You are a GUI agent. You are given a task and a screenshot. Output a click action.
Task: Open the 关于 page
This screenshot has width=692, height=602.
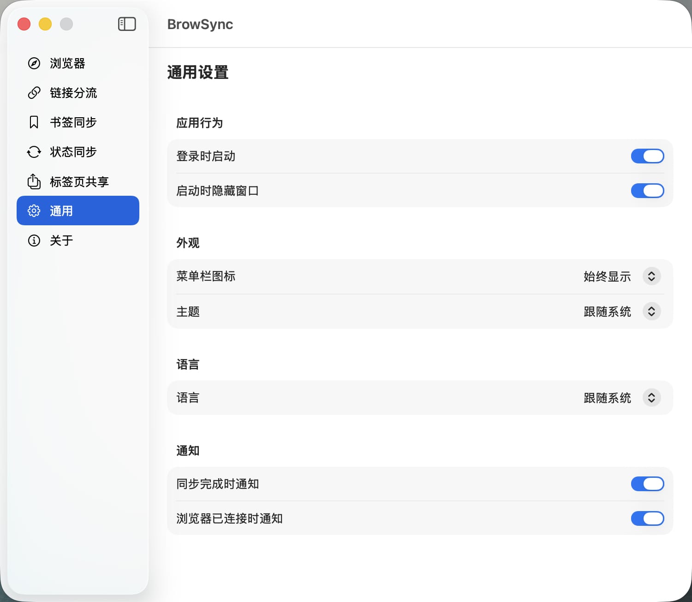click(x=78, y=241)
